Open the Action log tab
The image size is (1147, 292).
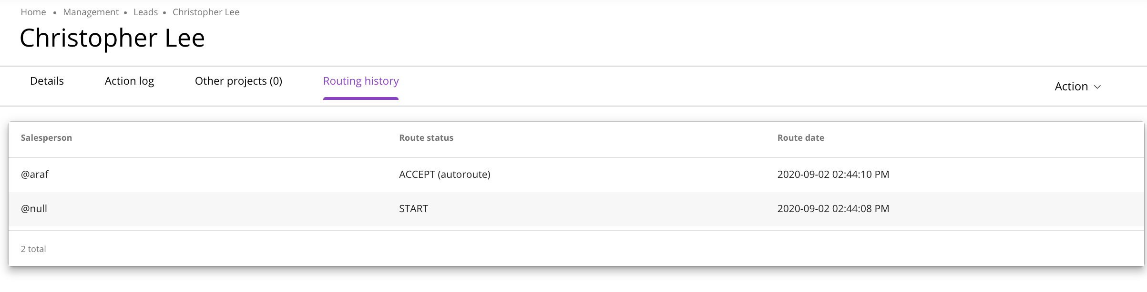(x=129, y=81)
